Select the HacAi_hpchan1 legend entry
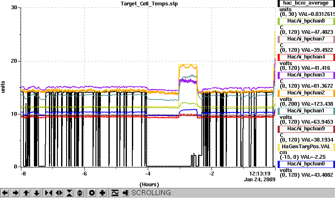Viewport: 335px width, 198px height. coord(306,111)
